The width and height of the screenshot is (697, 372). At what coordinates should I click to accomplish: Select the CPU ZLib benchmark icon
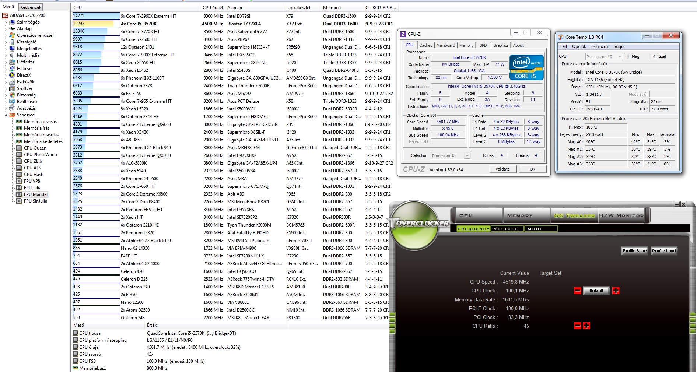pyautogui.click(x=19, y=161)
